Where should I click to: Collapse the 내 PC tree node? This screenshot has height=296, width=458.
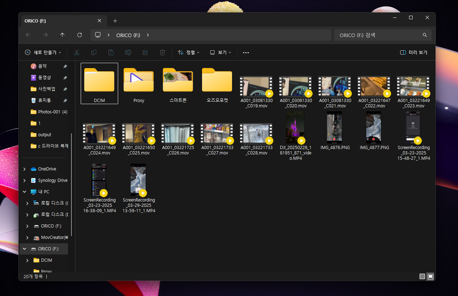[24, 192]
